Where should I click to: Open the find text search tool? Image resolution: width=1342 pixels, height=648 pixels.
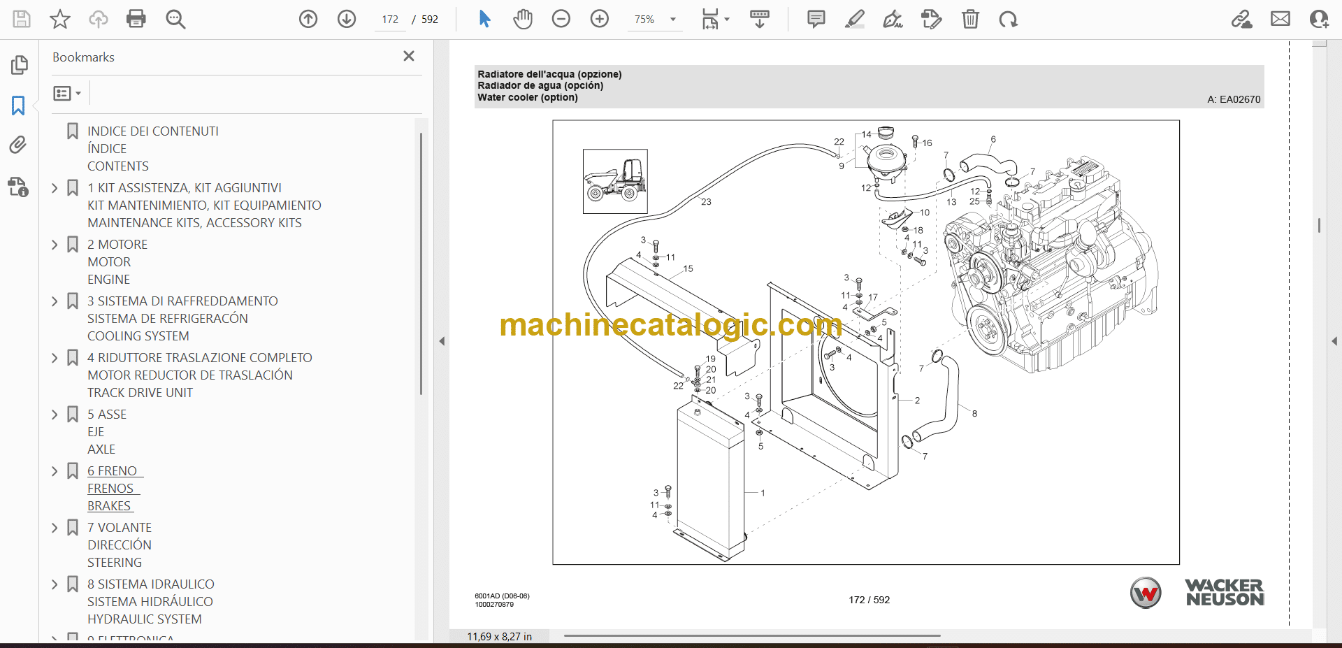[x=175, y=19]
